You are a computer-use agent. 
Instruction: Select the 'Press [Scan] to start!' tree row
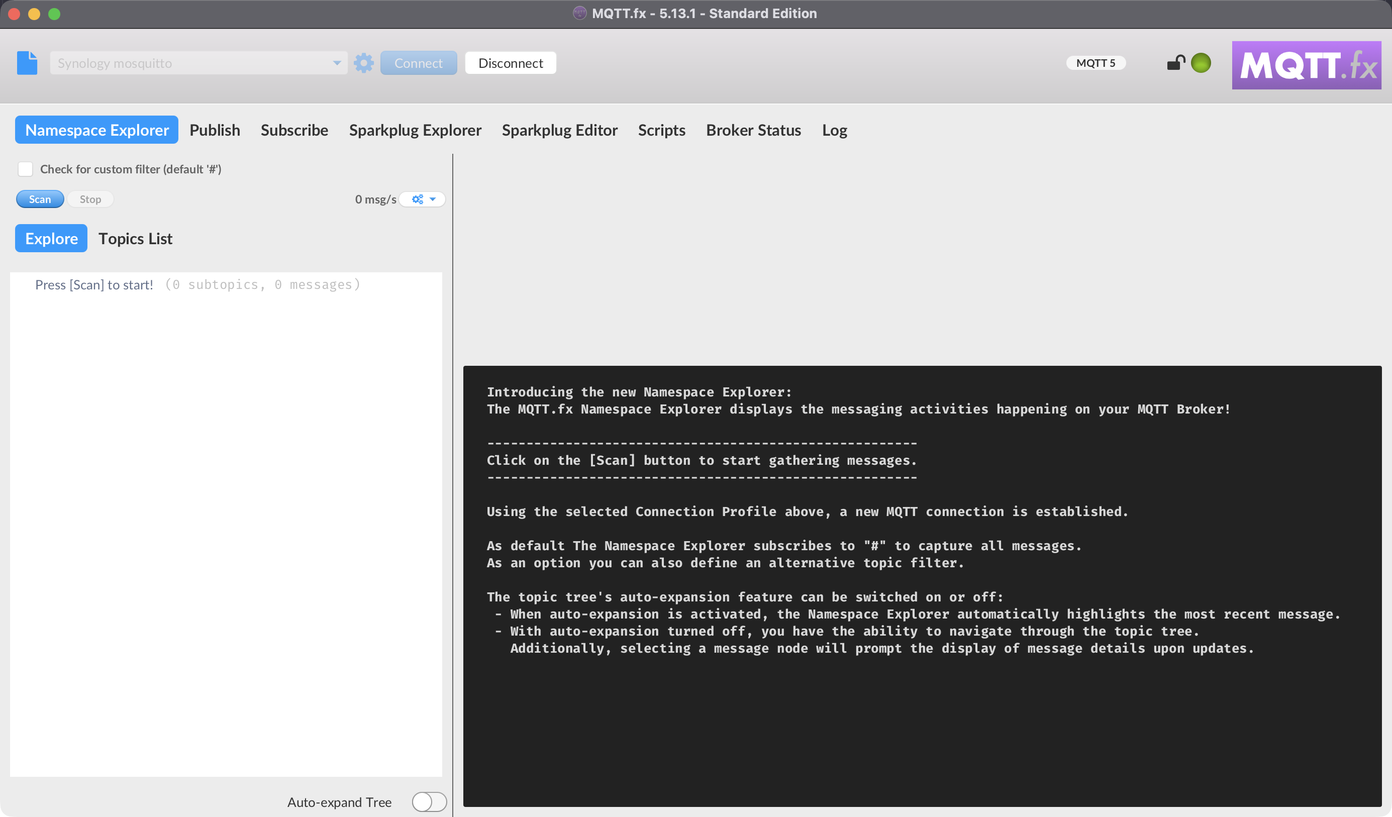coord(226,284)
